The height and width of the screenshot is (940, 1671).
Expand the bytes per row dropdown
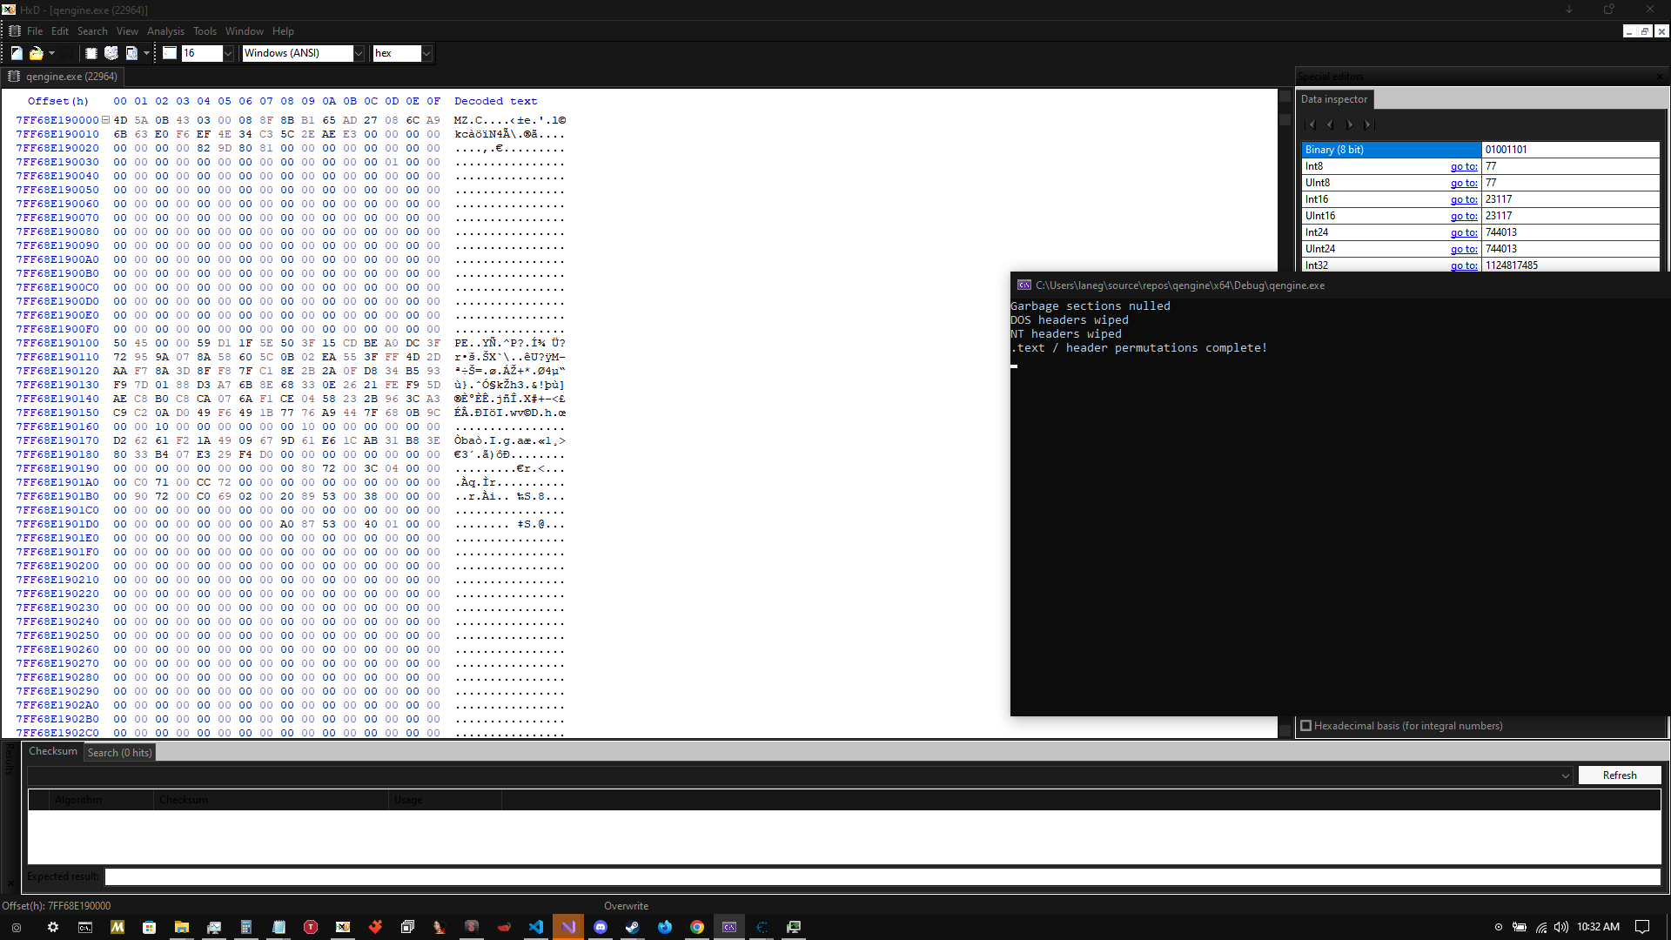[x=228, y=53]
